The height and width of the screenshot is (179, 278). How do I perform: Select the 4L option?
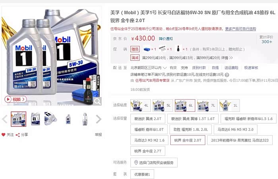(x=141, y=105)
